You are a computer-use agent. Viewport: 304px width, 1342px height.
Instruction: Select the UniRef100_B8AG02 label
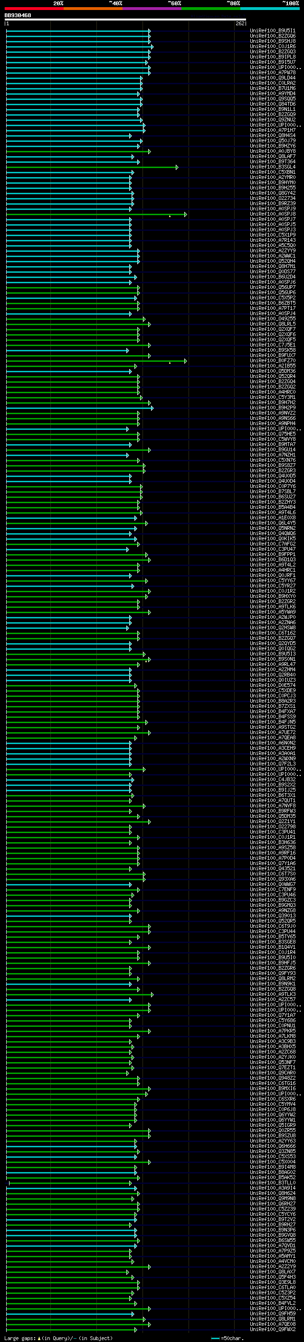[272, 1172]
